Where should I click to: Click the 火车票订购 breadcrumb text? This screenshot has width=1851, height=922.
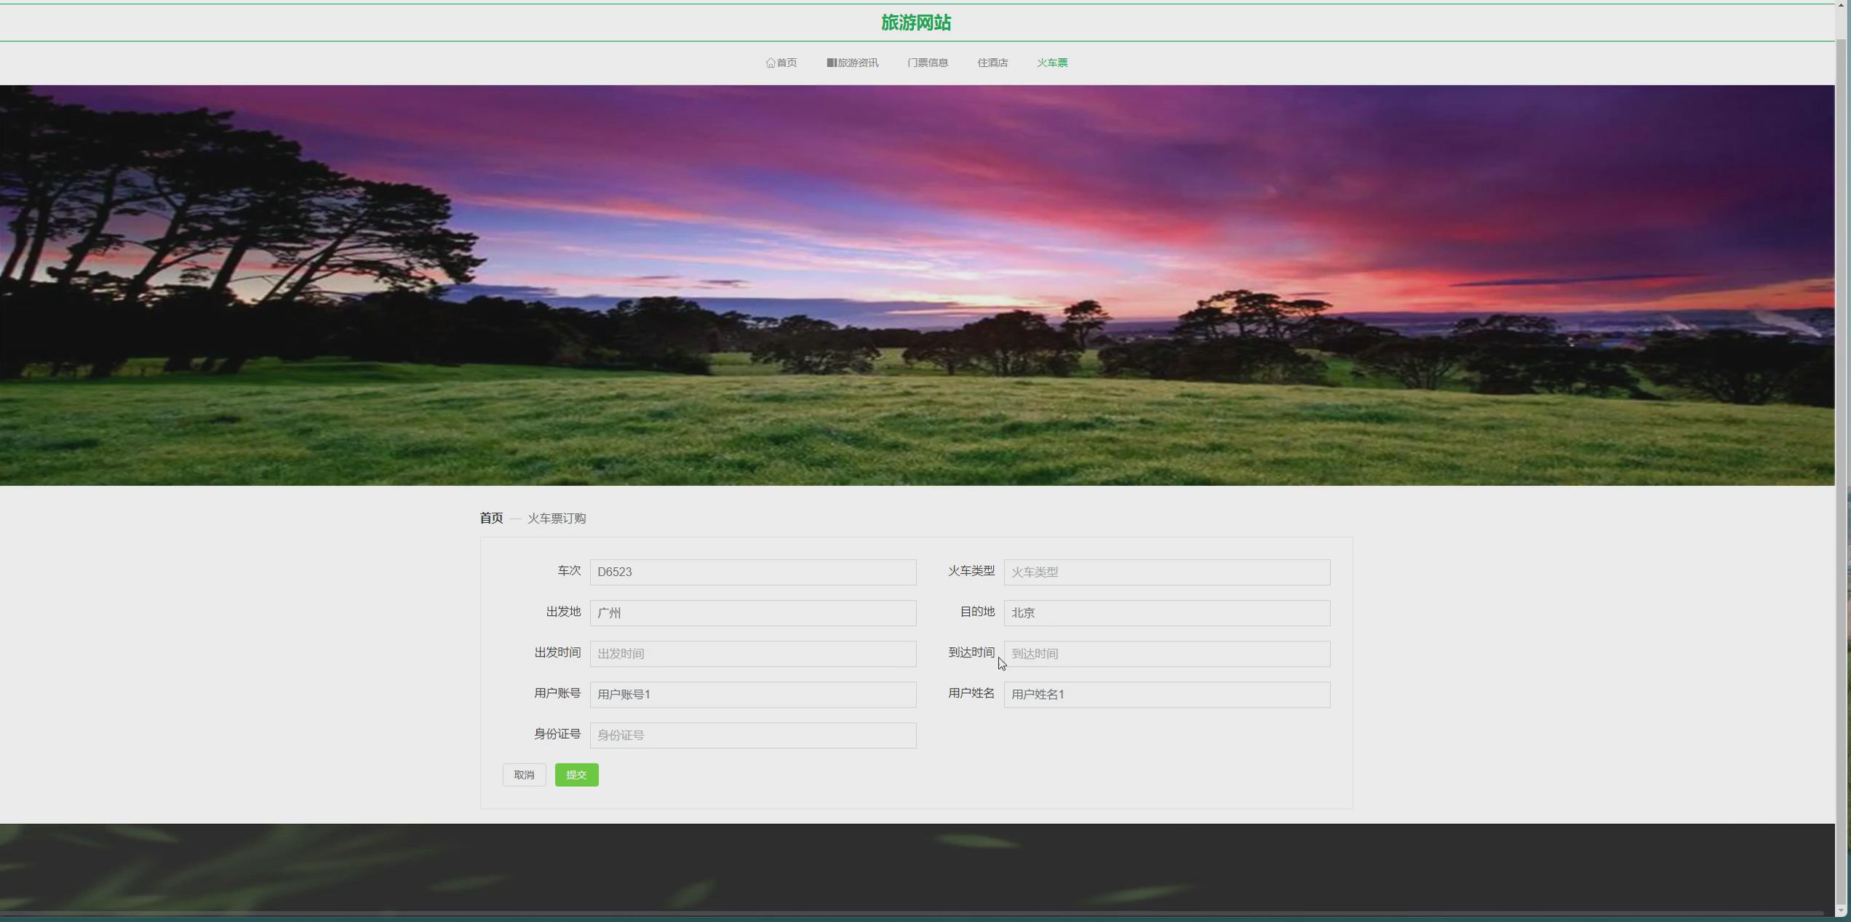[x=557, y=518]
